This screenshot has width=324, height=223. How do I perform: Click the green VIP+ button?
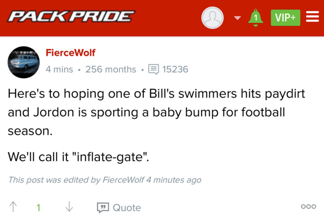coord(285,18)
